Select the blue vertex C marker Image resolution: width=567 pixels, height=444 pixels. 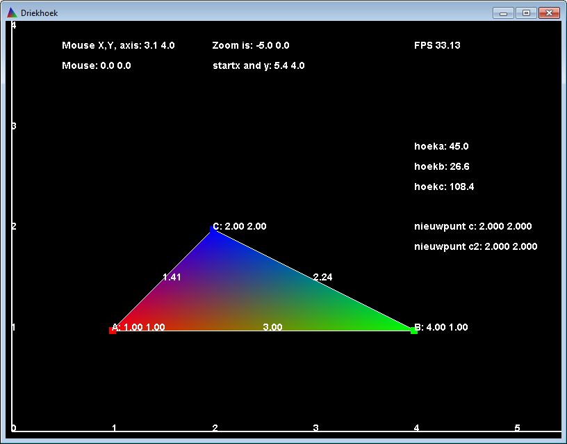(x=213, y=229)
